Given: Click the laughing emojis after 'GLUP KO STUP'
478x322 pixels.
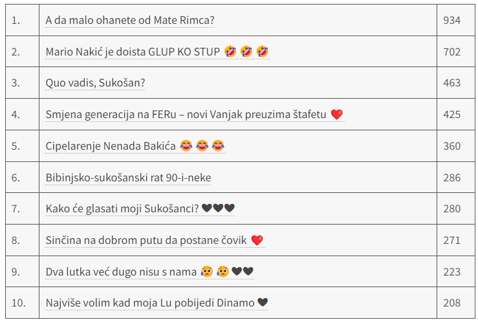Looking at the screenshot, I should 246,52.
